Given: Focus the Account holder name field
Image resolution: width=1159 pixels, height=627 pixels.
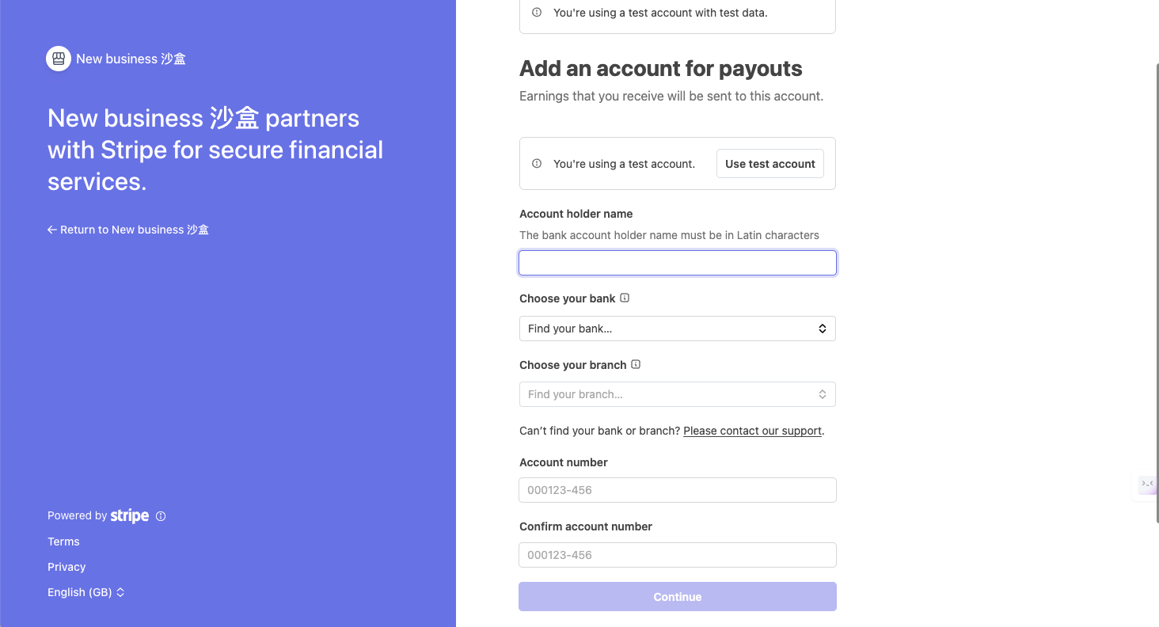Looking at the screenshot, I should (x=677, y=263).
